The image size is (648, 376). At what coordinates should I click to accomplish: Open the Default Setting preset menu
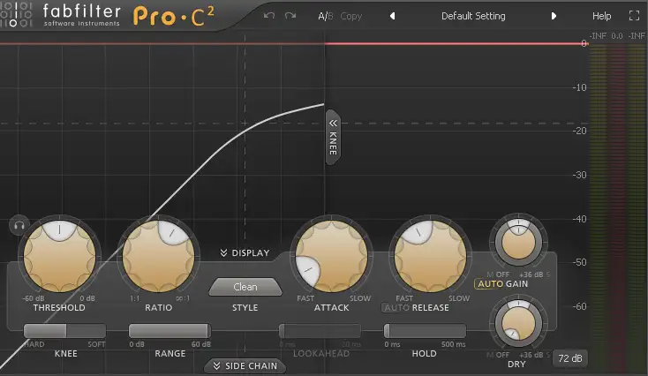coord(473,16)
